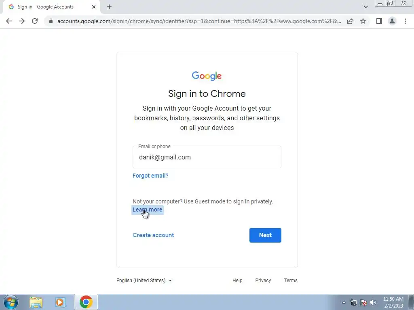Click the Create account link
This screenshot has width=414, height=310.
point(153,235)
